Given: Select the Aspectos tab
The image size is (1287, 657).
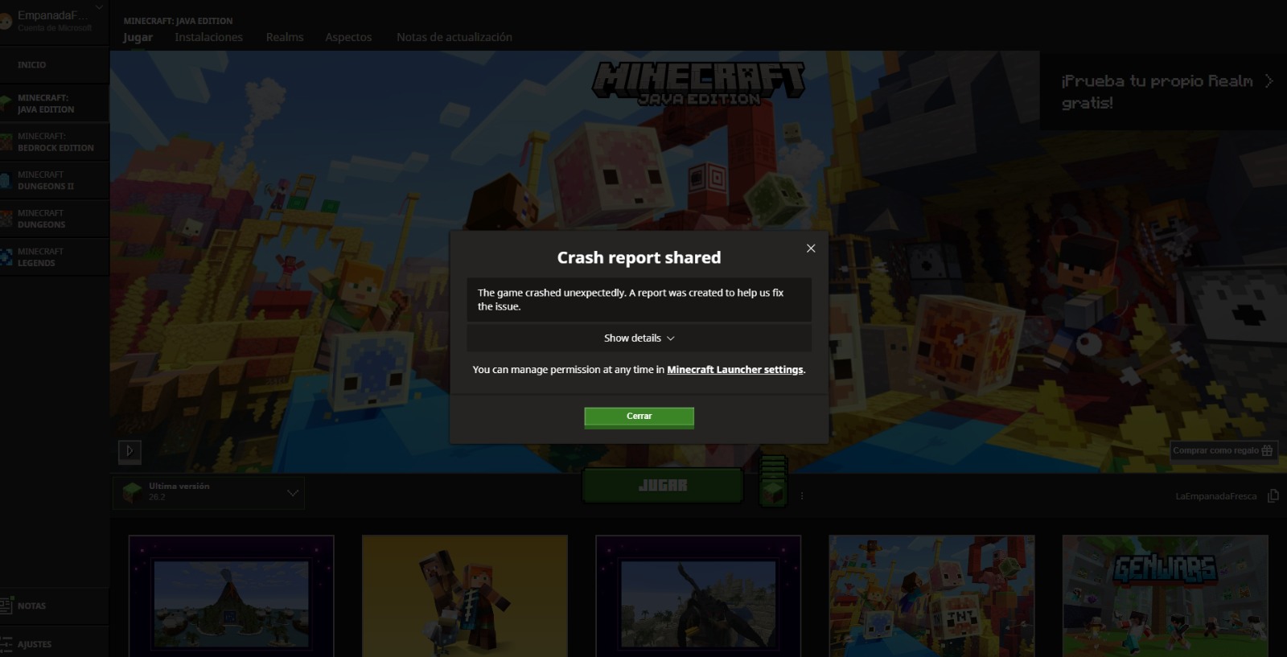Looking at the screenshot, I should (x=348, y=37).
